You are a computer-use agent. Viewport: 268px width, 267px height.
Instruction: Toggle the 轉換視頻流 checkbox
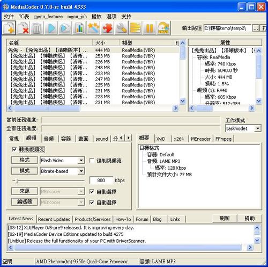[14, 149]
